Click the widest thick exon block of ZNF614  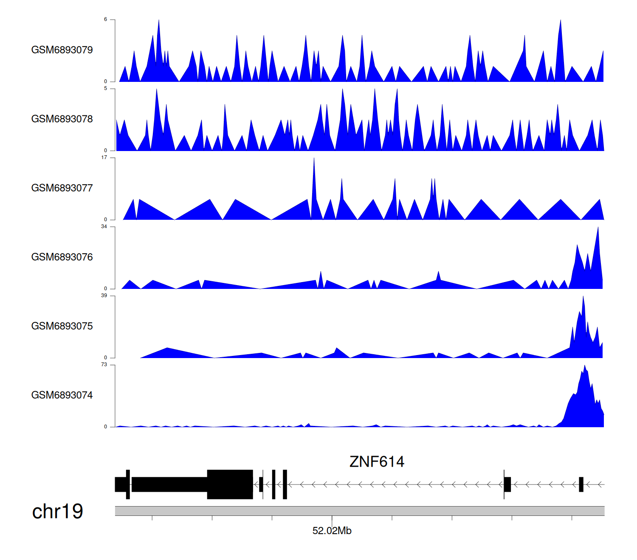230,484
